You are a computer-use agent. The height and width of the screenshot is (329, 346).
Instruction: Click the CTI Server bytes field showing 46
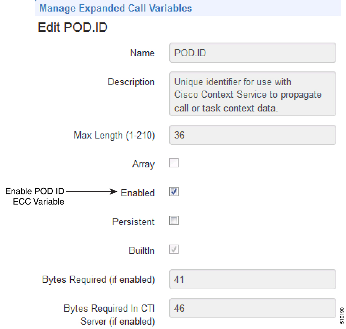(252, 308)
